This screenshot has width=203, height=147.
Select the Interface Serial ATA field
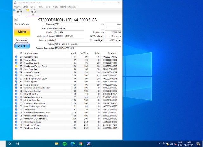(69, 32)
